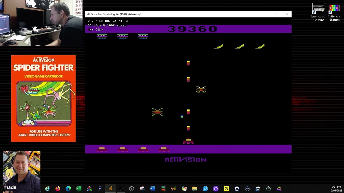Click the white ring taskbar icon
Screen dimensions: 344x193
pos(237,189)
